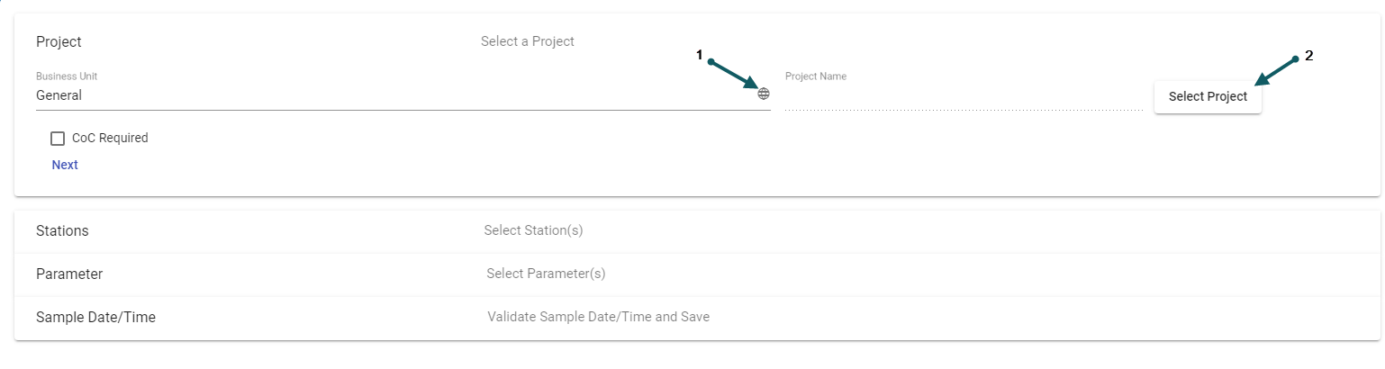Click annotation number 1 marker

(x=699, y=55)
